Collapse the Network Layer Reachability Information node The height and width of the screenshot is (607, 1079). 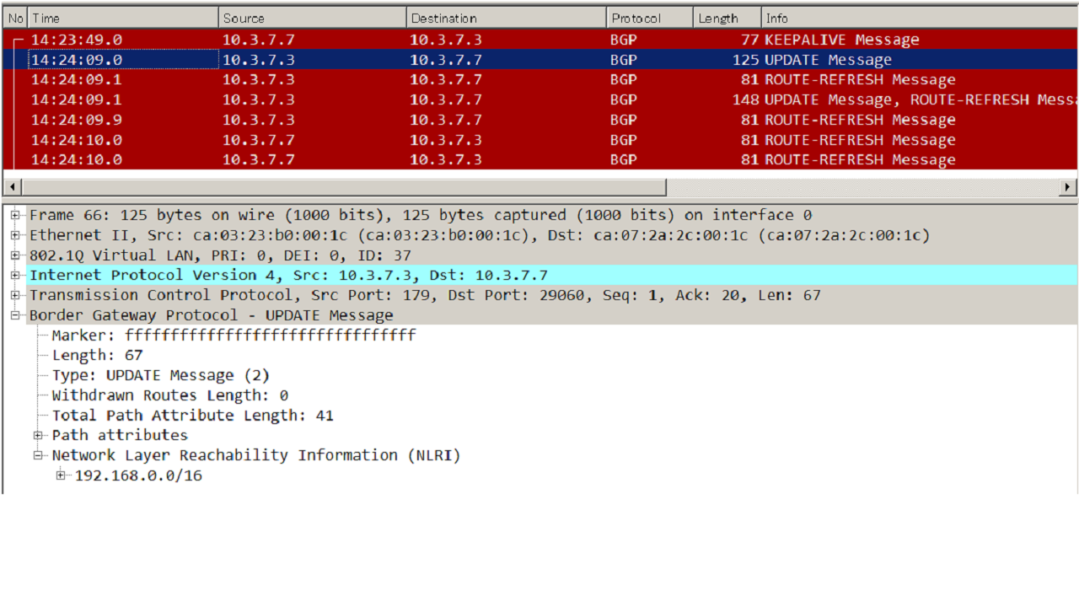(x=39, y=455)
